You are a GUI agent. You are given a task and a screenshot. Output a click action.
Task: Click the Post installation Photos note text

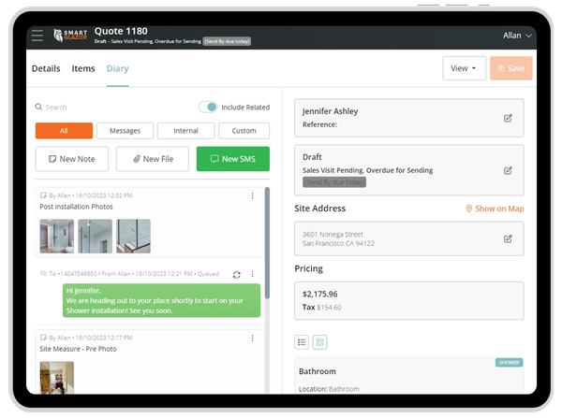click(x=76, y=207)
